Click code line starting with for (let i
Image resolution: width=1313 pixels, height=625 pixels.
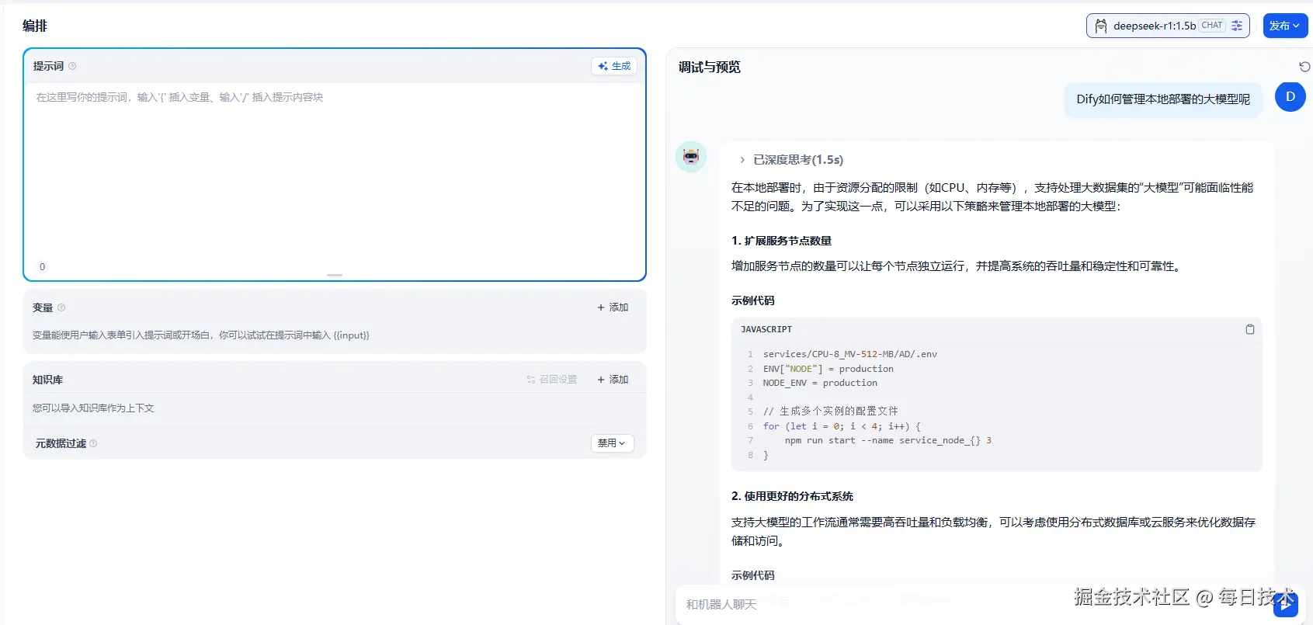842,426
